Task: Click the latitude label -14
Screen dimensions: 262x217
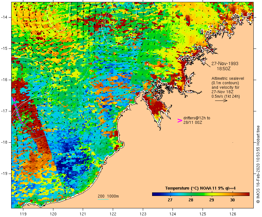Action: pyautogui.click(x=4, y=17)
